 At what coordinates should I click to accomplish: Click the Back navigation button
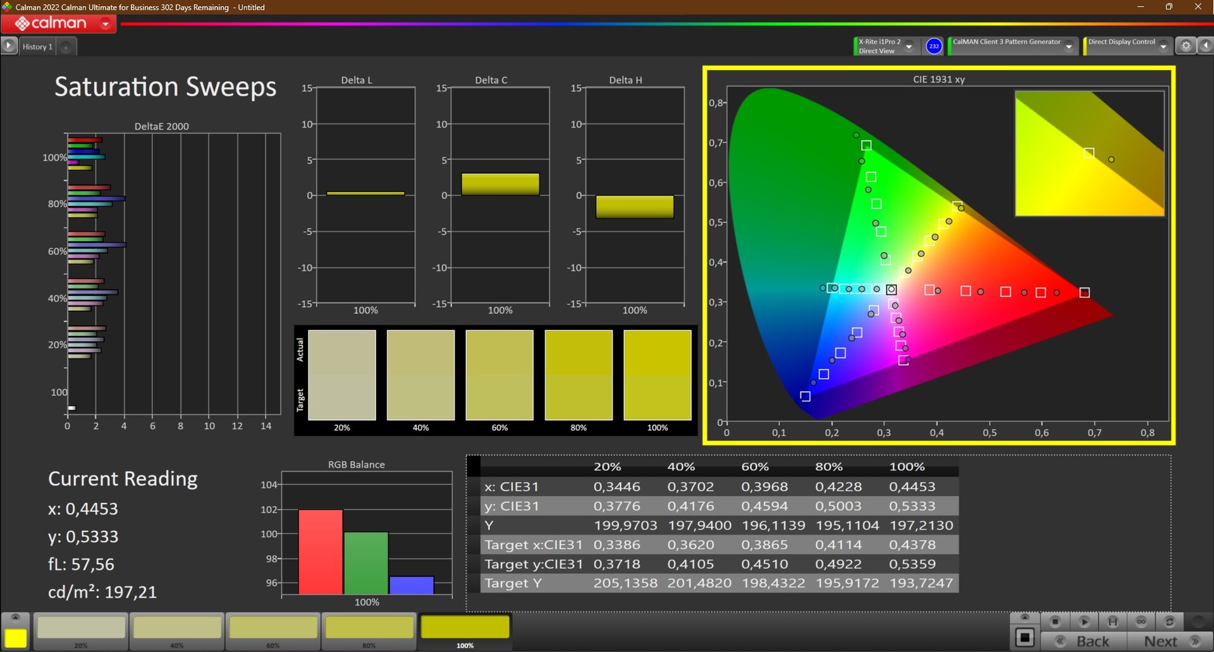tap(1084, 641)
